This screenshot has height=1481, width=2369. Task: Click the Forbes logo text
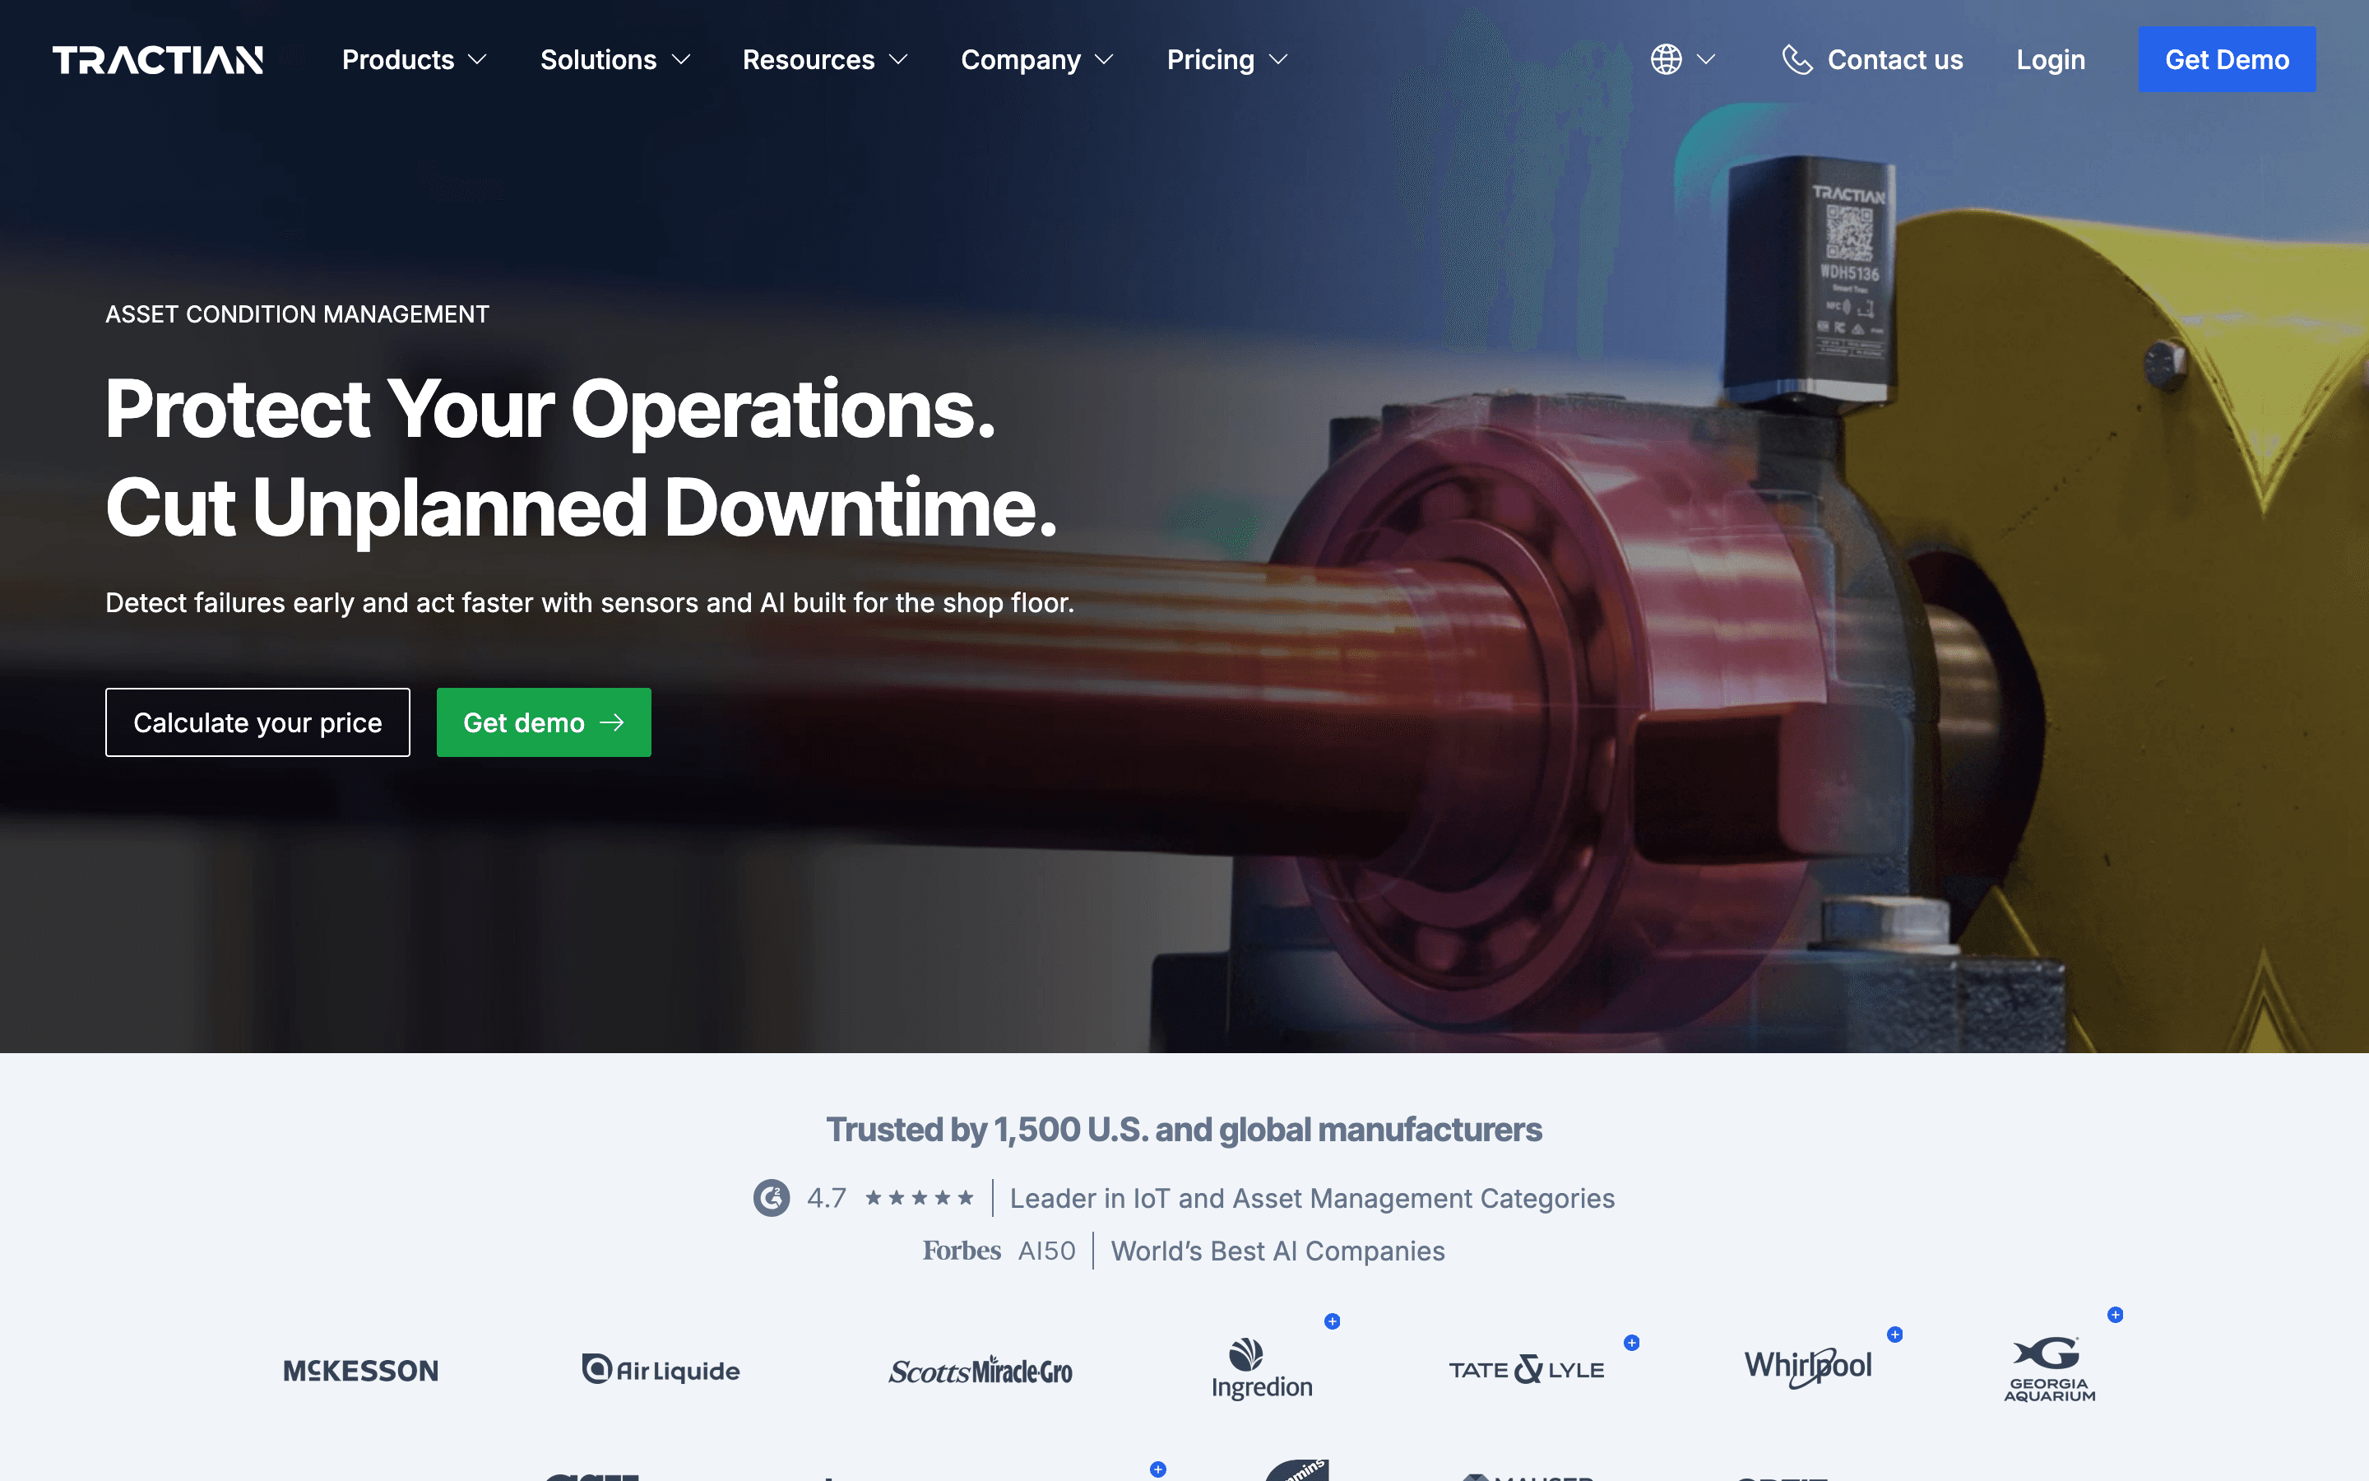point(962,1251)
